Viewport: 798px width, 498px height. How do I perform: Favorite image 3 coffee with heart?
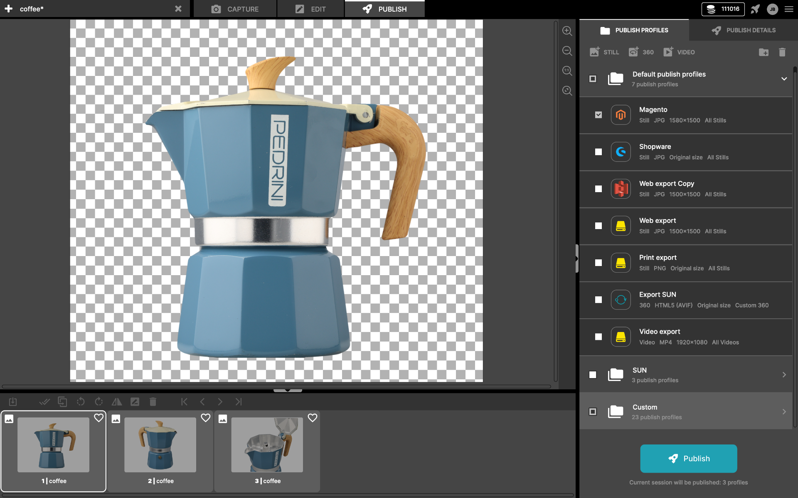pos(312,418)
